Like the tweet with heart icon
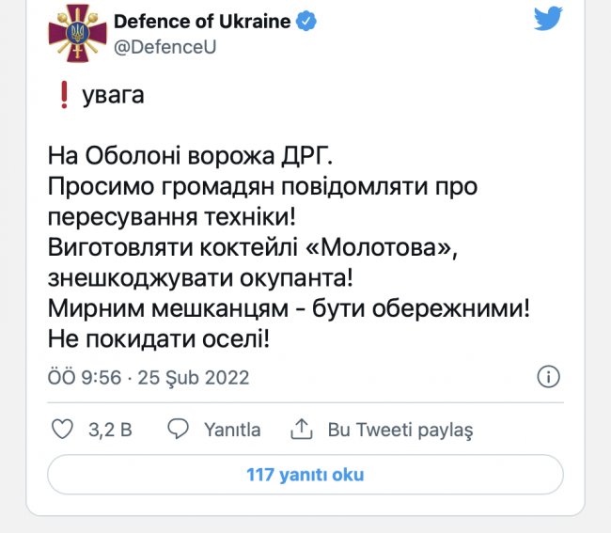The width and height of the screenshot is (611, 533). 62,430
